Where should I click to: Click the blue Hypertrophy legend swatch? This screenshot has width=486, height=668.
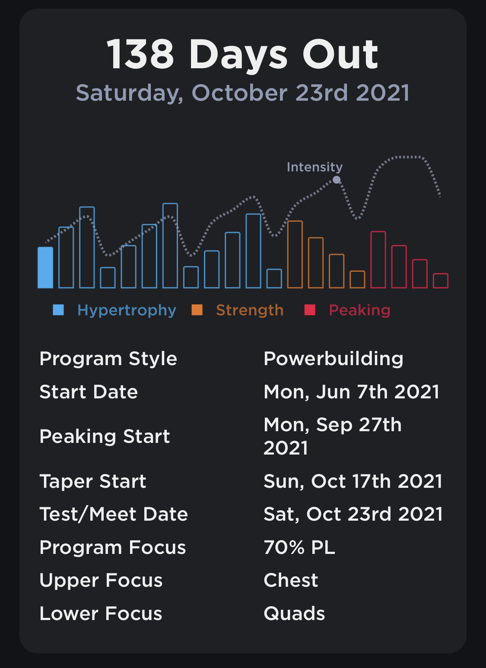(58, 310)
